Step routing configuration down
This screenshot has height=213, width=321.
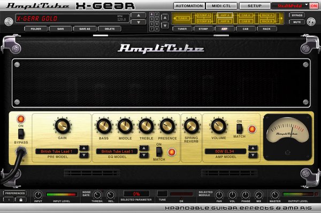pos(165,26)
